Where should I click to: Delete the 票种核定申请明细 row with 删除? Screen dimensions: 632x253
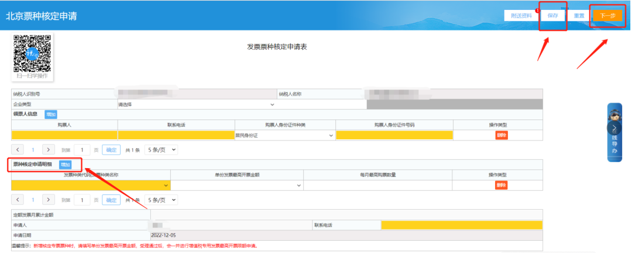click(x=502, y=185)
